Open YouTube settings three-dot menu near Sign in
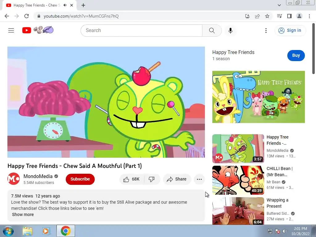The image size is (316, 237). (x=266, y=31)
